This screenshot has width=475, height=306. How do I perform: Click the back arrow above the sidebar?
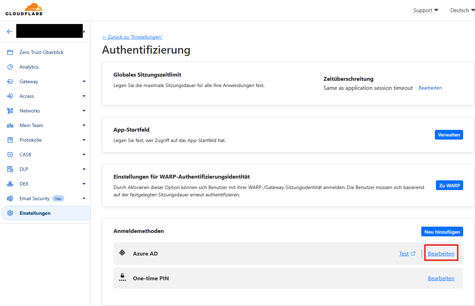9,31
